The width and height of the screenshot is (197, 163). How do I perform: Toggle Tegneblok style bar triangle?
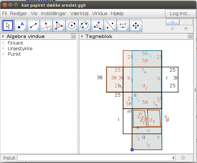[82, 36]
